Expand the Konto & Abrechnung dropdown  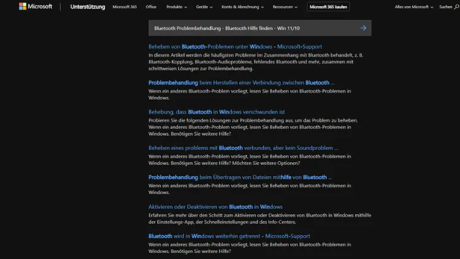pos(243,7)
